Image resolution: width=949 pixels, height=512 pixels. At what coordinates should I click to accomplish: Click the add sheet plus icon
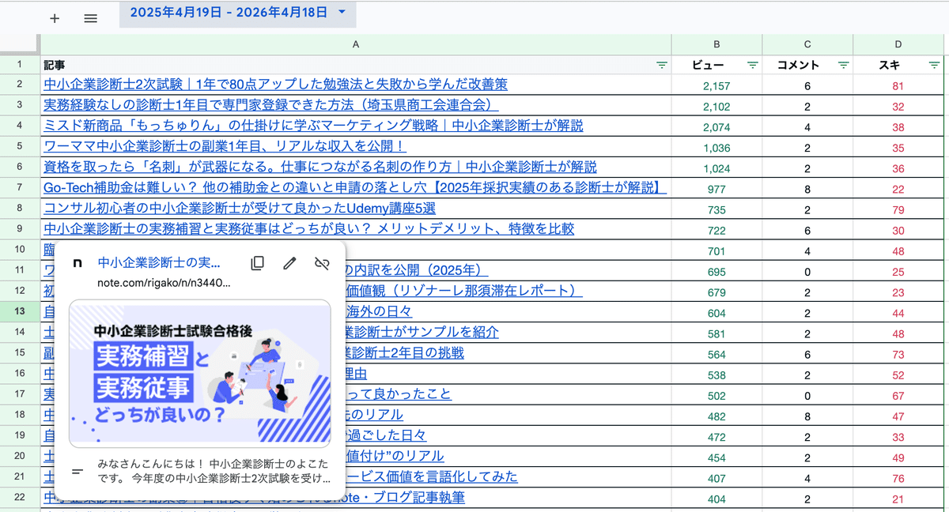[54, 18]
